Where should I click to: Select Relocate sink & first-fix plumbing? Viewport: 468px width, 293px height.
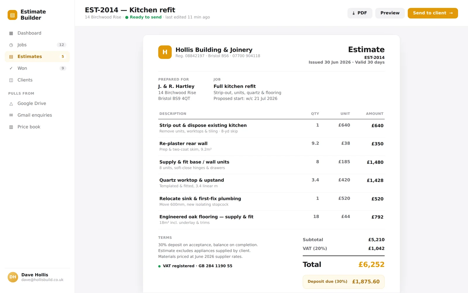pyautogui.click(x=271, y=202)
